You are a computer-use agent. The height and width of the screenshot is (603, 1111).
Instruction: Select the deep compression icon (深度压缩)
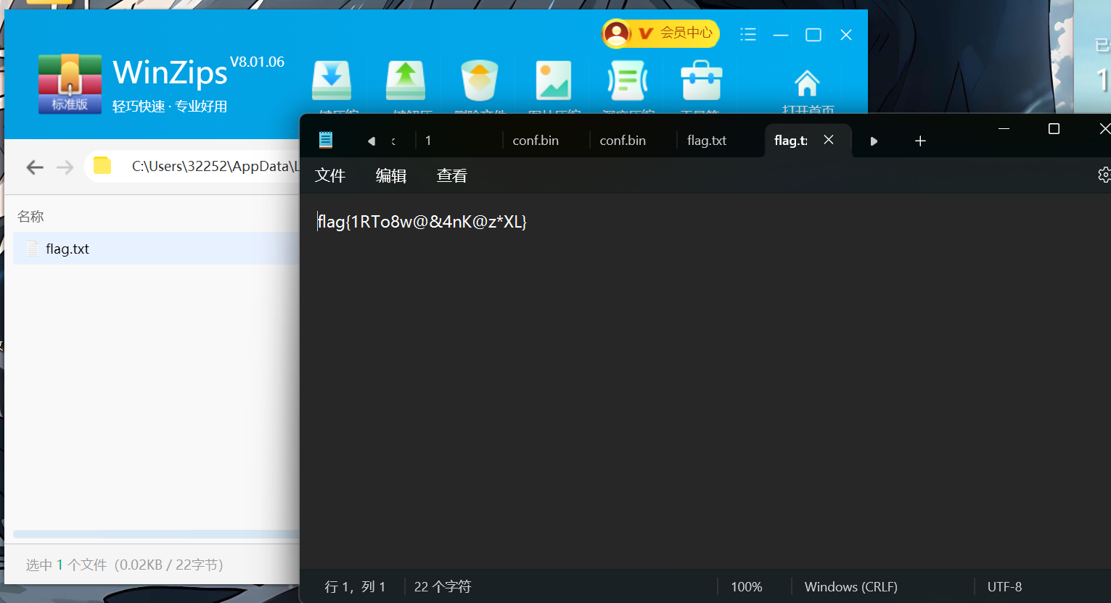point(627,80)
